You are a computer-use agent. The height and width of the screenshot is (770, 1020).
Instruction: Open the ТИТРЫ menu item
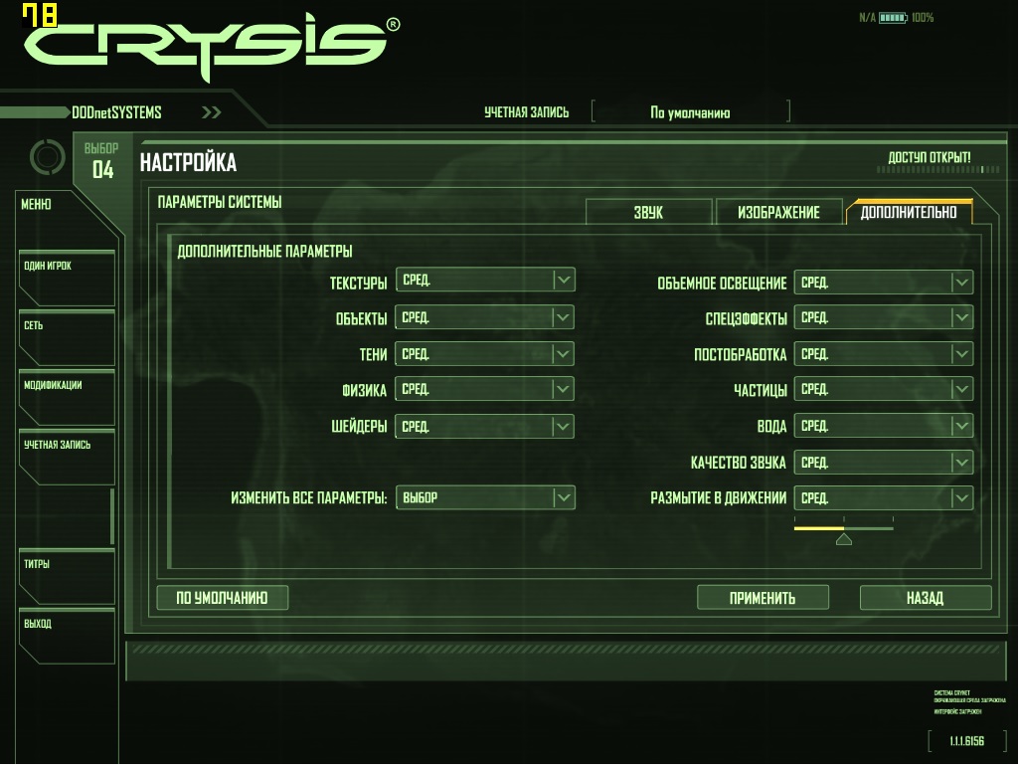tap(67, 577)
